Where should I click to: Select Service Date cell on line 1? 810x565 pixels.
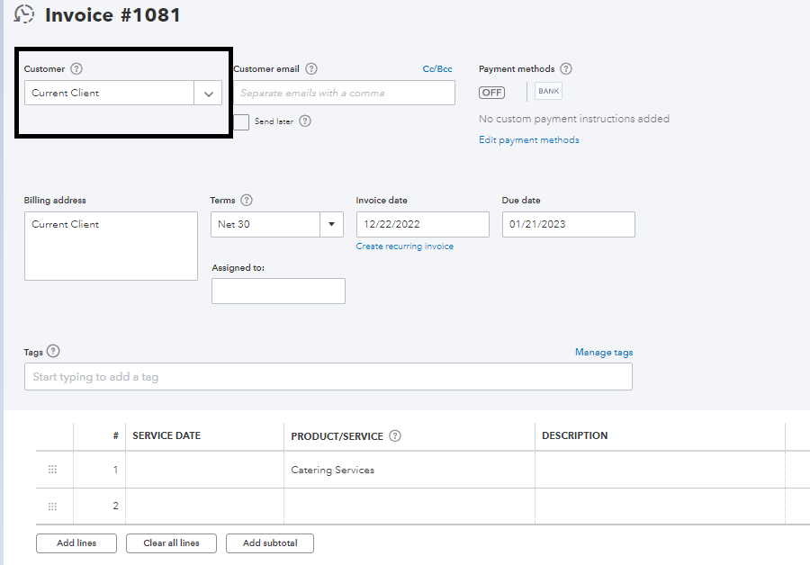click(204, 470)
